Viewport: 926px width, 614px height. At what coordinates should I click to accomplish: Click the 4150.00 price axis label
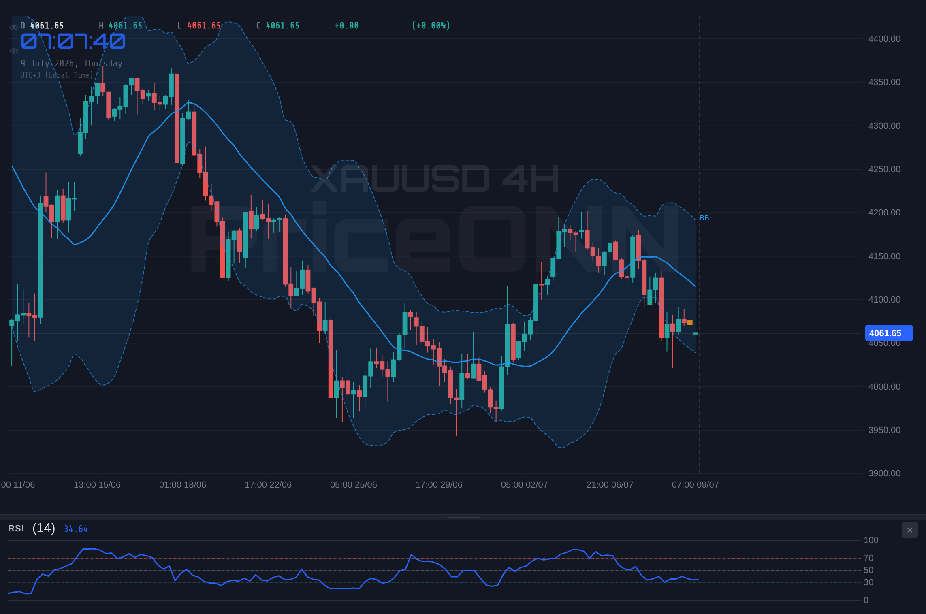click(x=884, y=256)
